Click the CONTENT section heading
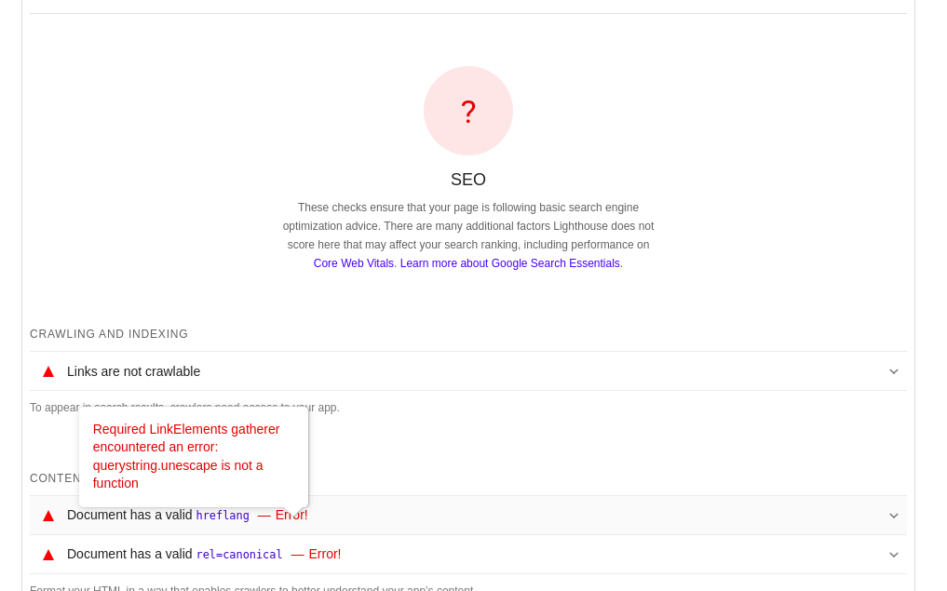The height and width of the screenshot is (591, 947). coord(54,477)
